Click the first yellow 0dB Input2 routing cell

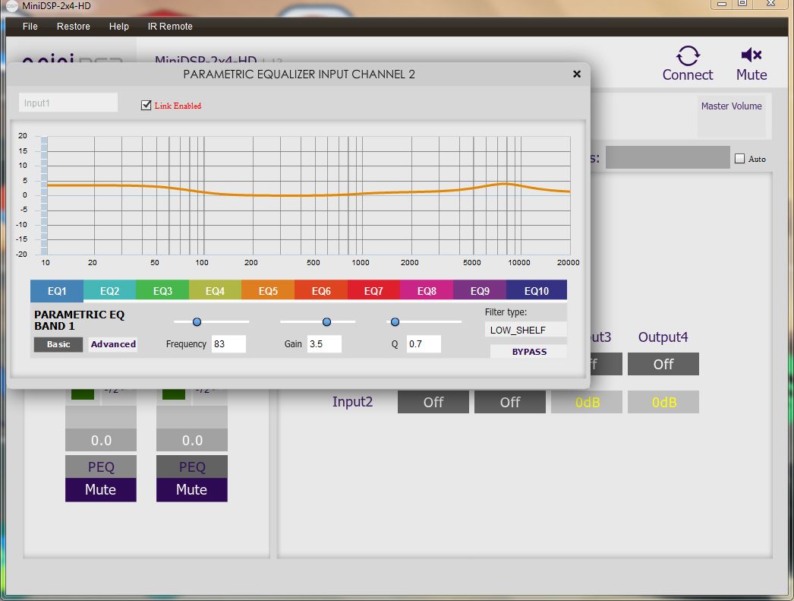586,402
